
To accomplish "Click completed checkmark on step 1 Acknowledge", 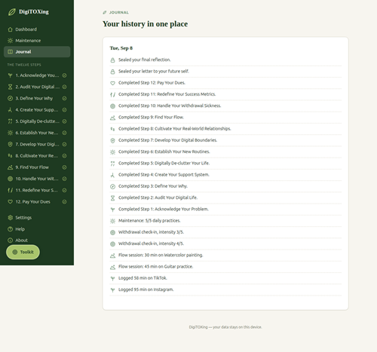I will point(64,75).
